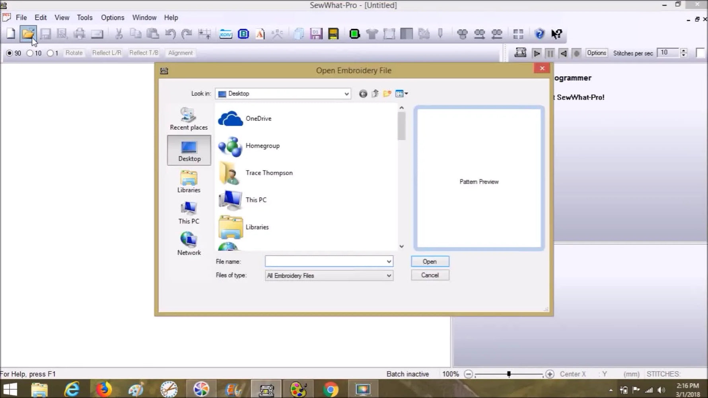Viewport: 708px width, 398px height.
Task: Open Internet Explorer from the taskbar
Action: coord(72,389)
